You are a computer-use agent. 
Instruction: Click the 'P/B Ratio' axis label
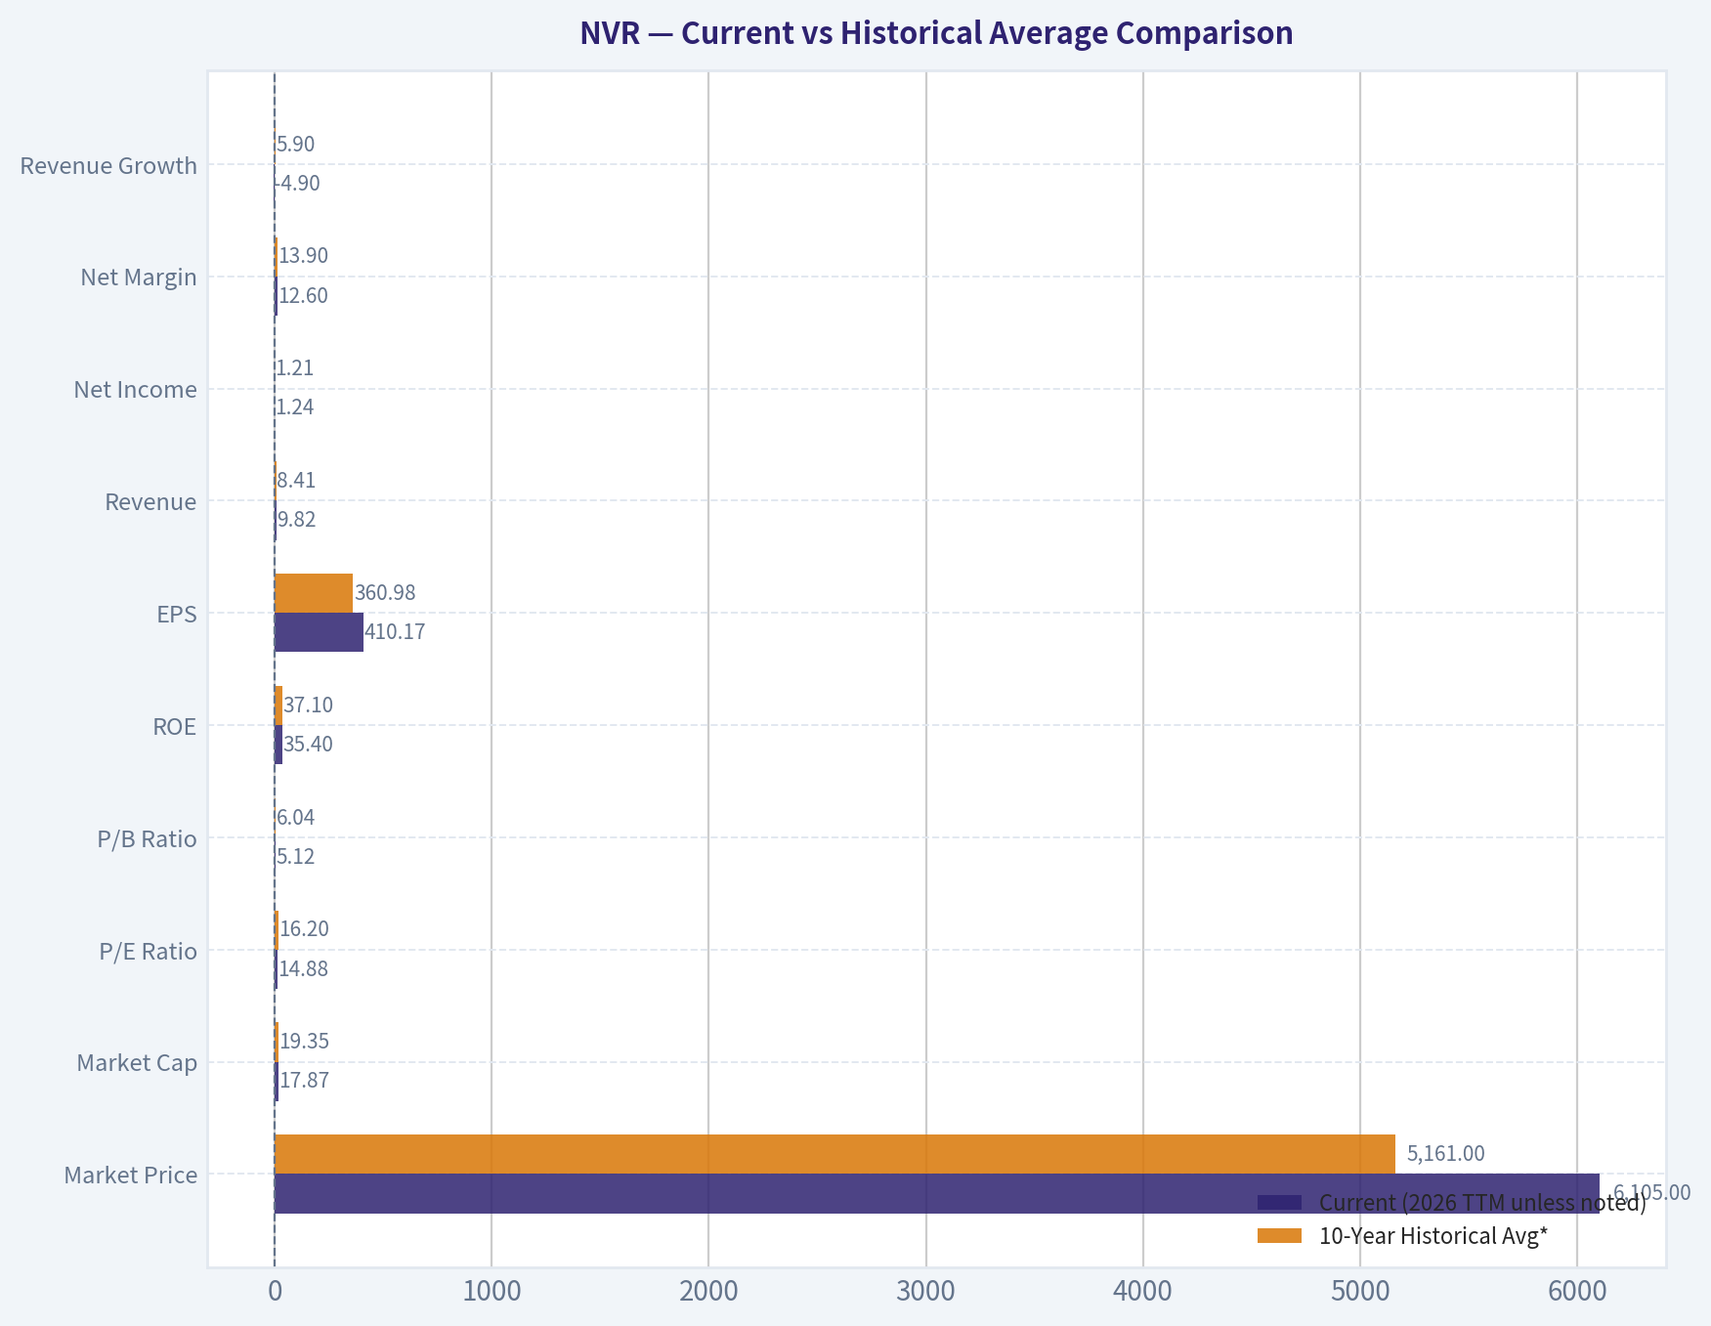tap(148, 839)
